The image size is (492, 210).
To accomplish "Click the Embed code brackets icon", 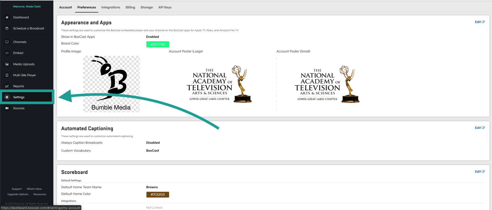I will click(x=7, y=53).
